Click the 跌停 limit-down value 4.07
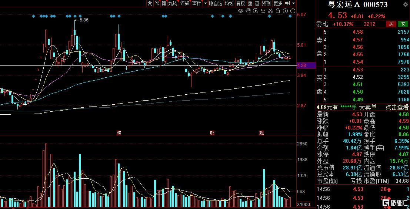 pos(403,154)
